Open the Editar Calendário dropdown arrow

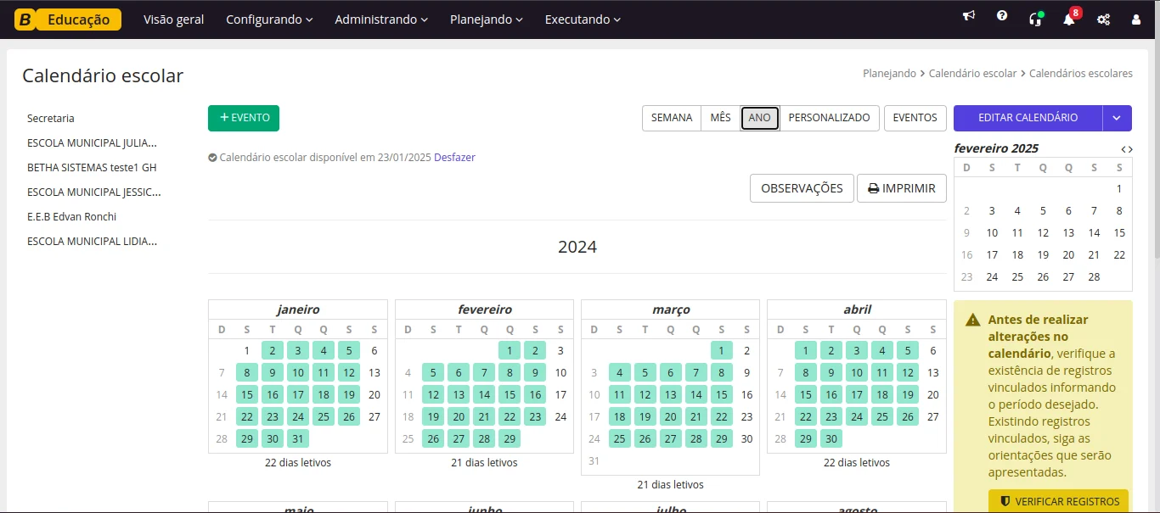tap(1118, 118)
